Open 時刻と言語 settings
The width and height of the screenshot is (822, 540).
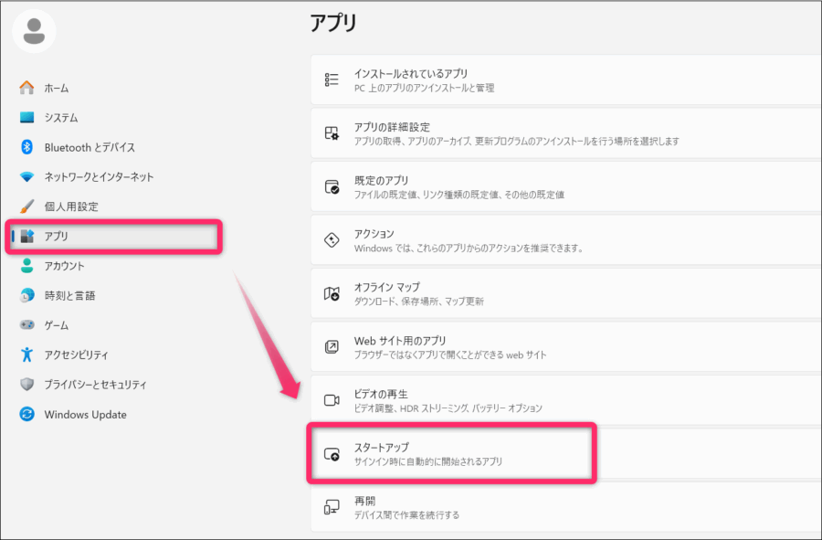pyautogui.click(x=70, y=295)
